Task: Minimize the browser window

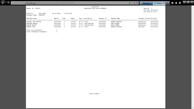Action: [184, 2]
